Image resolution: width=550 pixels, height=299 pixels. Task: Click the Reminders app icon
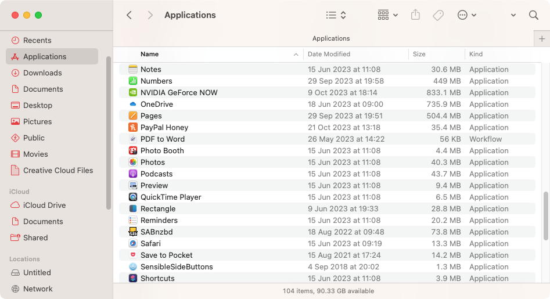point(132,220)
